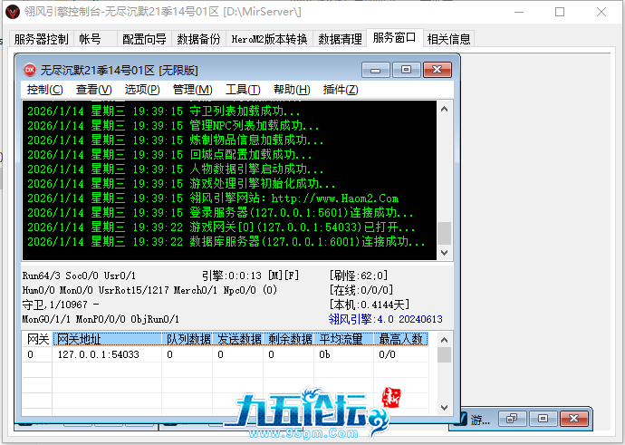
Task: Open the HeroM2版本转换 tab
Action: point(269,39)
